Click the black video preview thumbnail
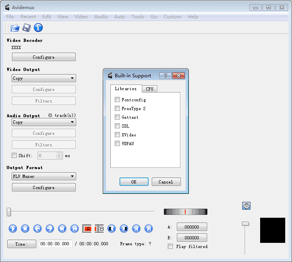The width and height of the screenshot is (292, 262). point(272,230)
